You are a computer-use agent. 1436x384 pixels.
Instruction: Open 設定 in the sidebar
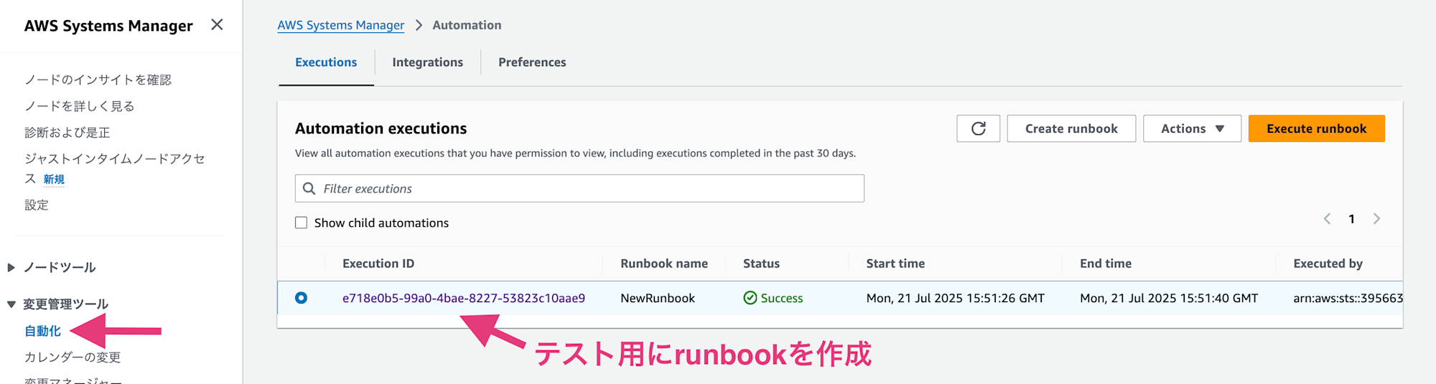[37, 205]
